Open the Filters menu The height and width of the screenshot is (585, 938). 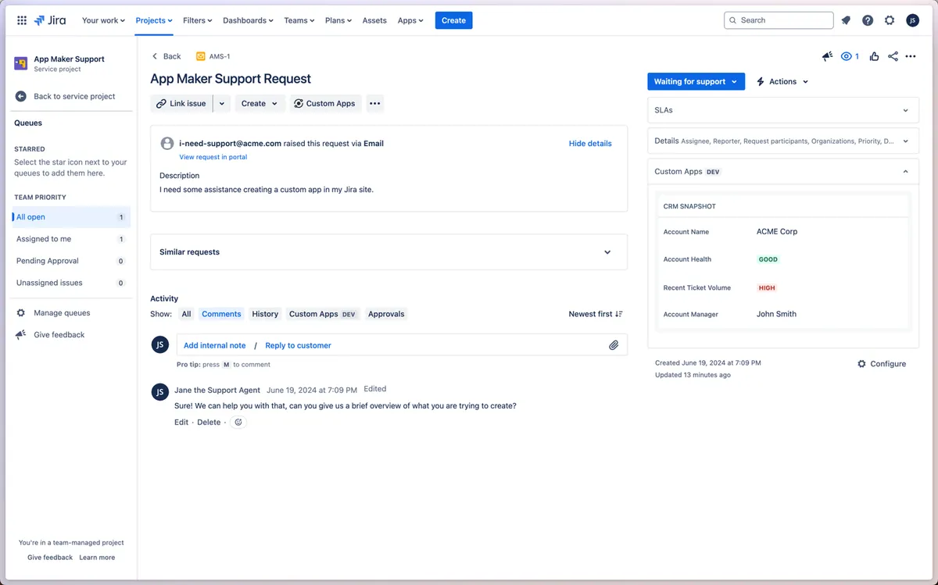(197, 20)
